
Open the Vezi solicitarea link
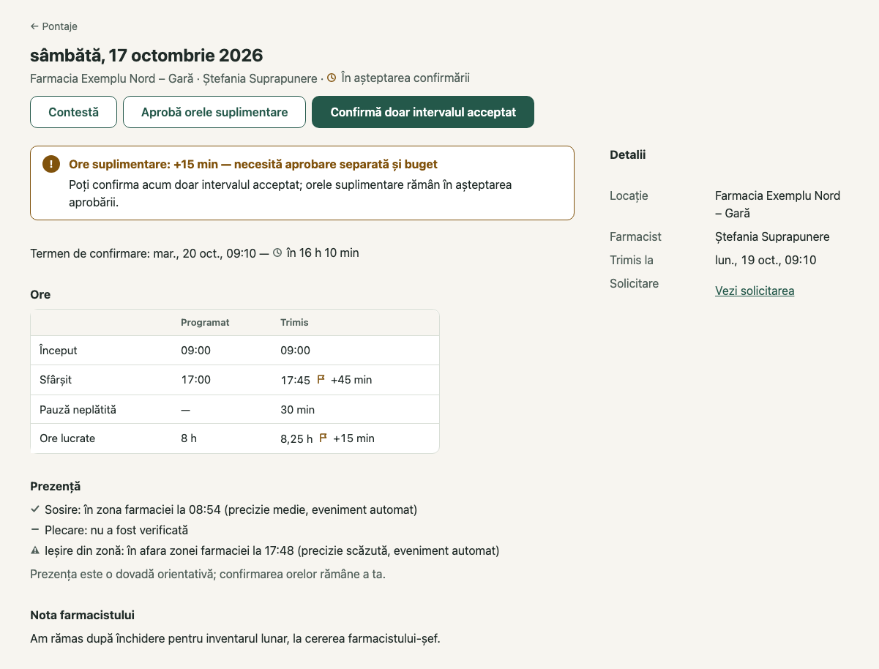coord(755,291)
